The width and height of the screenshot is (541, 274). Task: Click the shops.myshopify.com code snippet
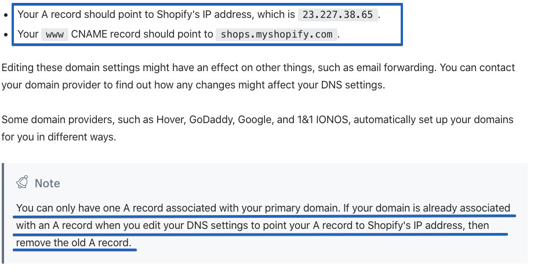coord(277,34)
